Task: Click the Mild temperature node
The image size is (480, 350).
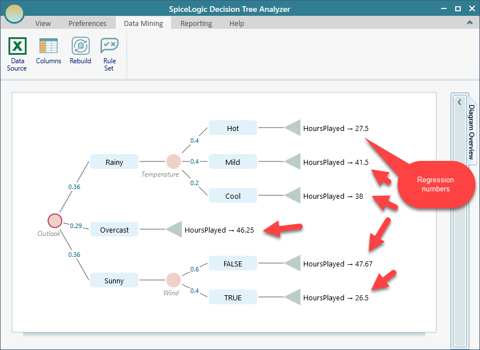Action: click(x=233, y=162)
